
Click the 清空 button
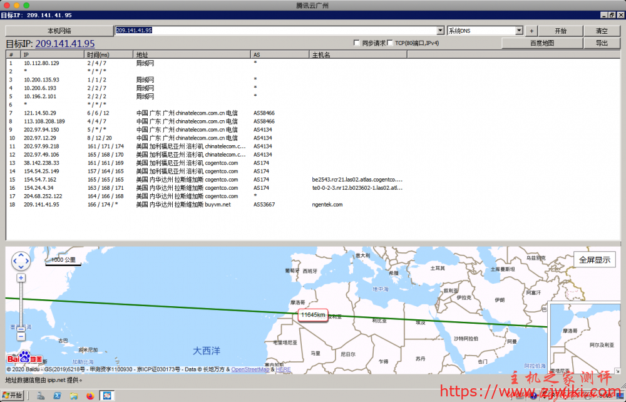pos(602,31)
